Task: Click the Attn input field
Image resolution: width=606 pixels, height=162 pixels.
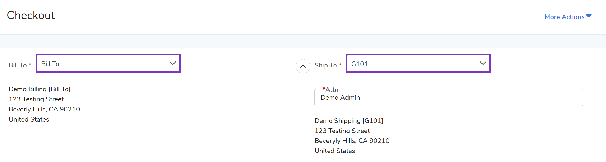Action: pos(448,98)
